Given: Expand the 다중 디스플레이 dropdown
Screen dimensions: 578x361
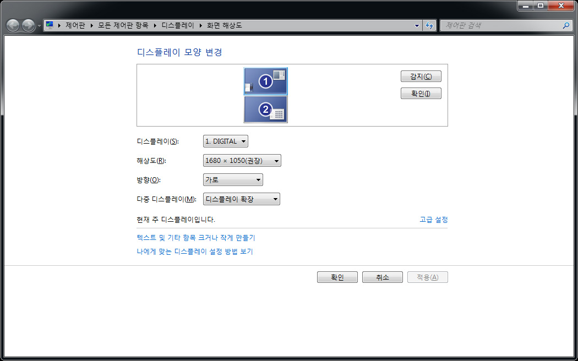Looking at the screenshot, I should point(241,199).
